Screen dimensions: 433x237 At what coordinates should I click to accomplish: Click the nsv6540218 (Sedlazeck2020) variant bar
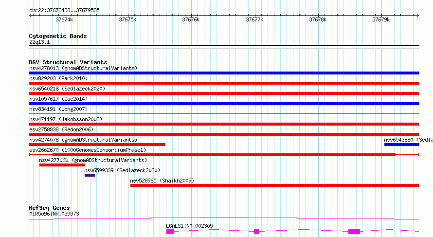coord(224,93)
